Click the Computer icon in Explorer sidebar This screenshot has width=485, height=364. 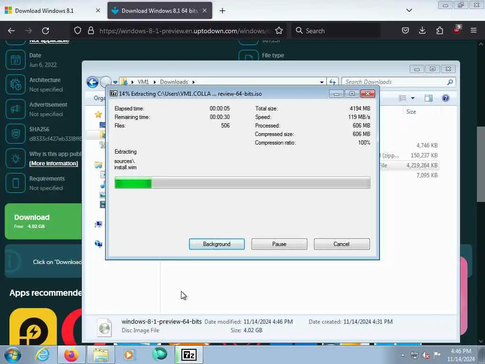tap(99, 224)
